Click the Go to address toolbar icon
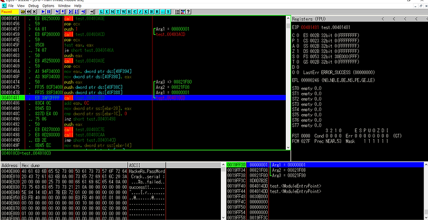This screenshot has height=220, width=428. pyautogui.click(x=92, y=12)
